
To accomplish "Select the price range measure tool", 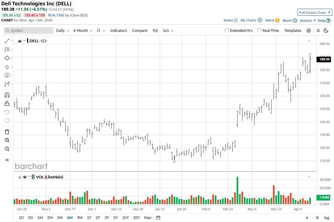I will [x=7, y=84].
